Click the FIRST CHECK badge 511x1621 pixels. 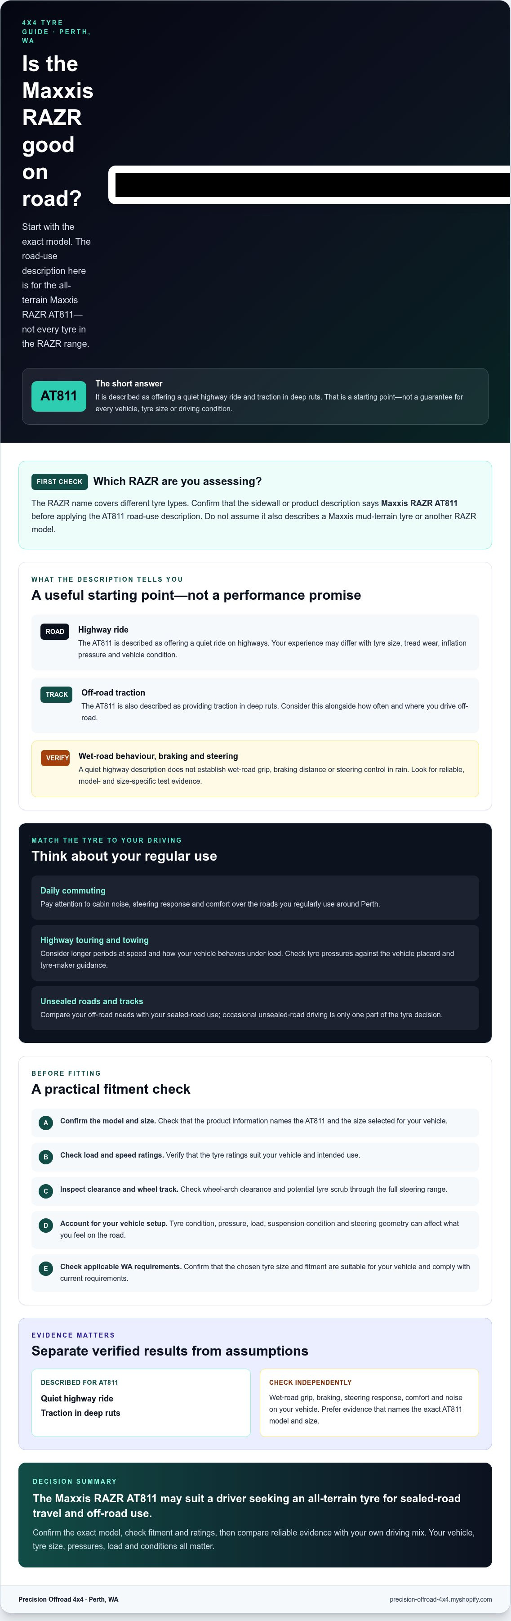pos(60,481)
